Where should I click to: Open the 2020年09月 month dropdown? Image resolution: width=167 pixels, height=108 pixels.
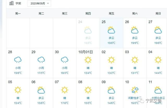[x=39, y=4]
